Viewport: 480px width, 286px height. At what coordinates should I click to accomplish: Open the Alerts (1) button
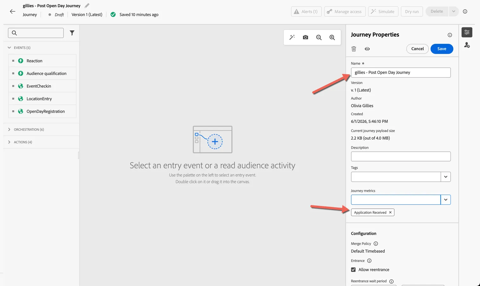point(306,11)
